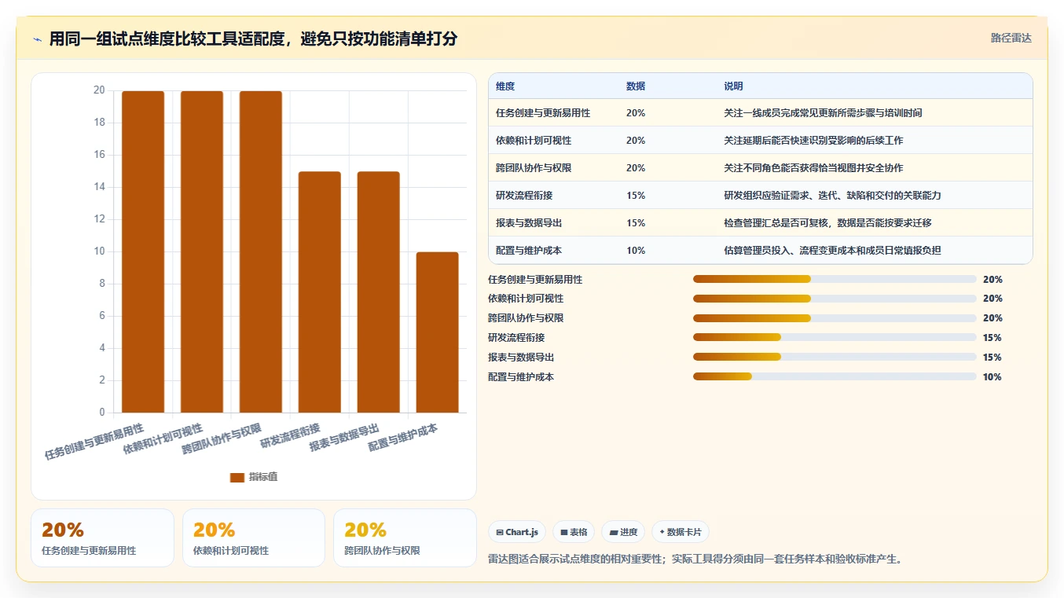This screenshot has width=1064, height=598.
Task: Click the 报表与数据导出 progress bar
Action: tap(835, 357)
